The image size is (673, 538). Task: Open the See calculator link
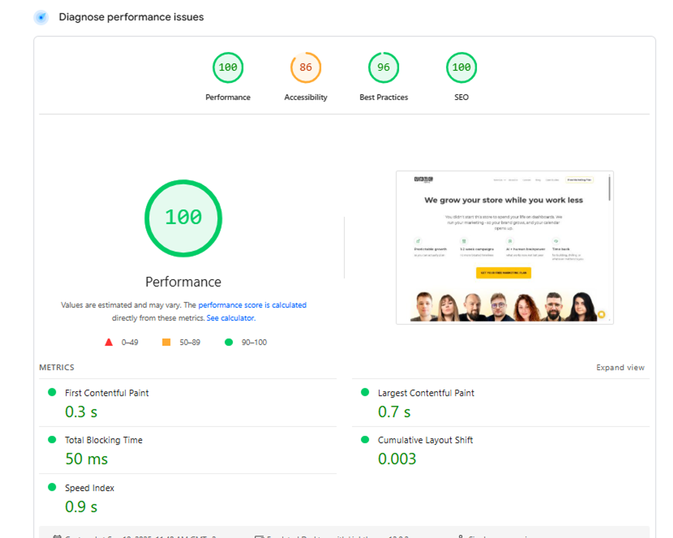tap(231, 318)
